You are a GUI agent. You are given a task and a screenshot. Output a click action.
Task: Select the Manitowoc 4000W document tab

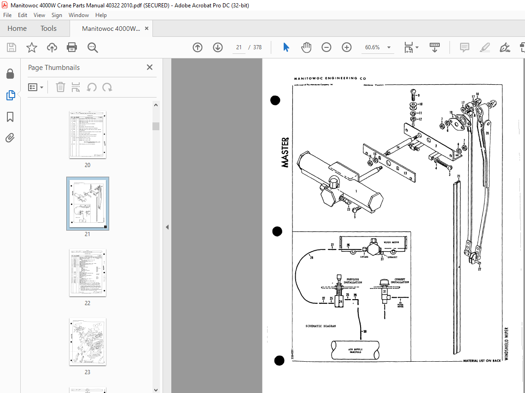pos(111,29)
